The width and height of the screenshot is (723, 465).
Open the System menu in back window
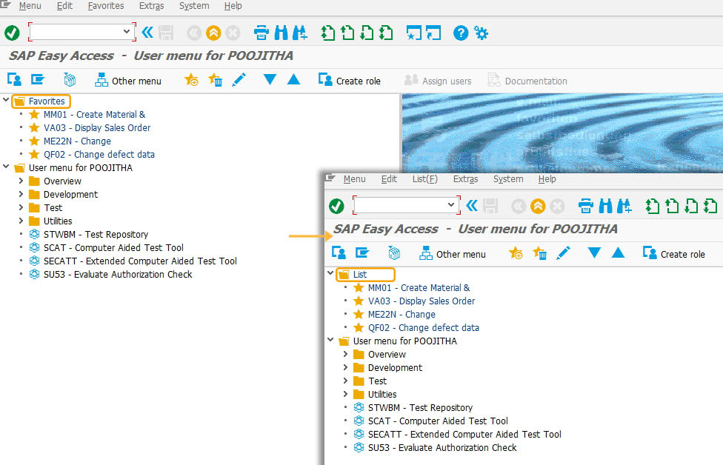(193, 6)
